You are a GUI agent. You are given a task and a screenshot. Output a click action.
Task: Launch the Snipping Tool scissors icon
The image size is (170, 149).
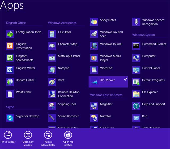[52, 106]
